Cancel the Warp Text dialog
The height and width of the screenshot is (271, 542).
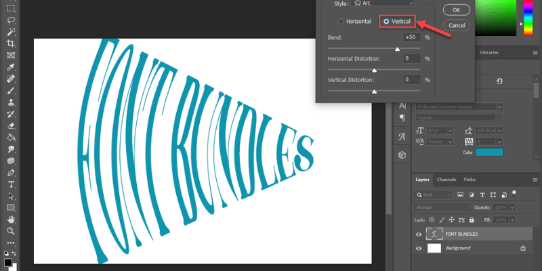pyautogui.click(x=456, y=25)
